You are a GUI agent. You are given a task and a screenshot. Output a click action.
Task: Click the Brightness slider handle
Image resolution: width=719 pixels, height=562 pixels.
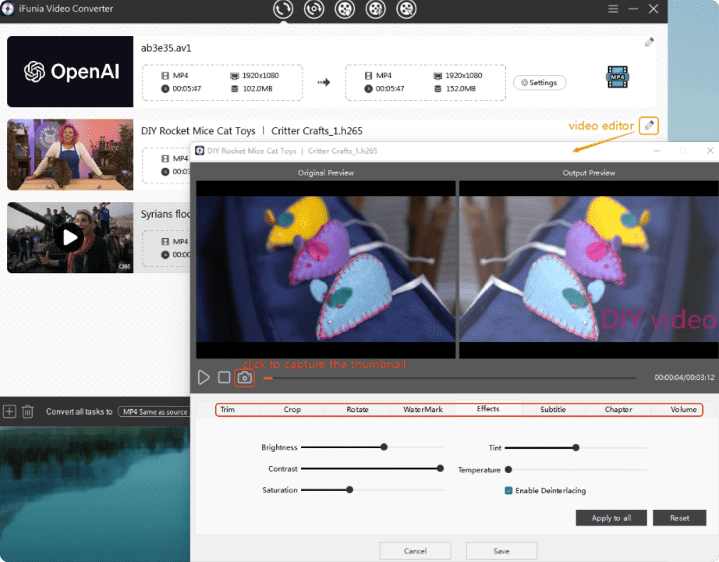(384, 447)
